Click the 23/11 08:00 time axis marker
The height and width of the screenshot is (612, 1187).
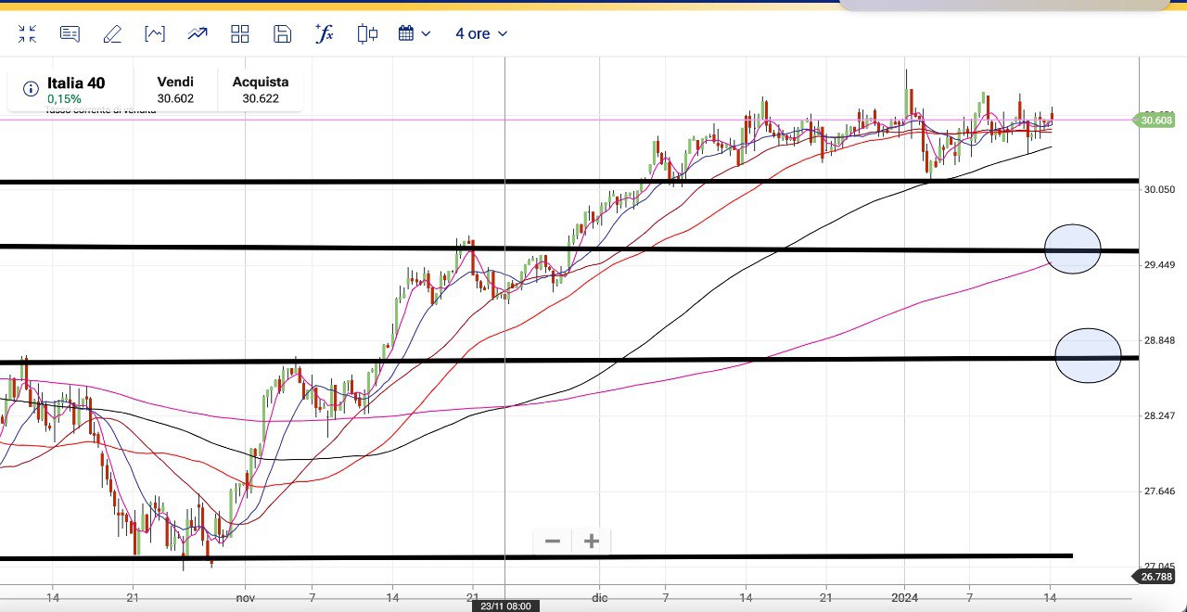click(x=505, y=606)
